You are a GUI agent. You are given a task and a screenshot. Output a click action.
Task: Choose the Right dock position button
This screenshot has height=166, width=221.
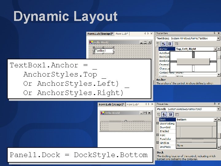(215, 132)
